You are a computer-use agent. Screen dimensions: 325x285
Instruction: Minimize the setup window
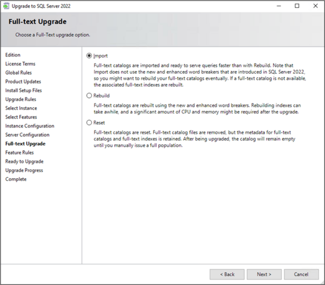(x=279, y=6)
